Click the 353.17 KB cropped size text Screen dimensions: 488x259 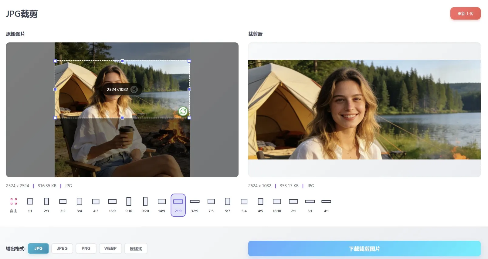pyautogui.click(x=289, y=186)
